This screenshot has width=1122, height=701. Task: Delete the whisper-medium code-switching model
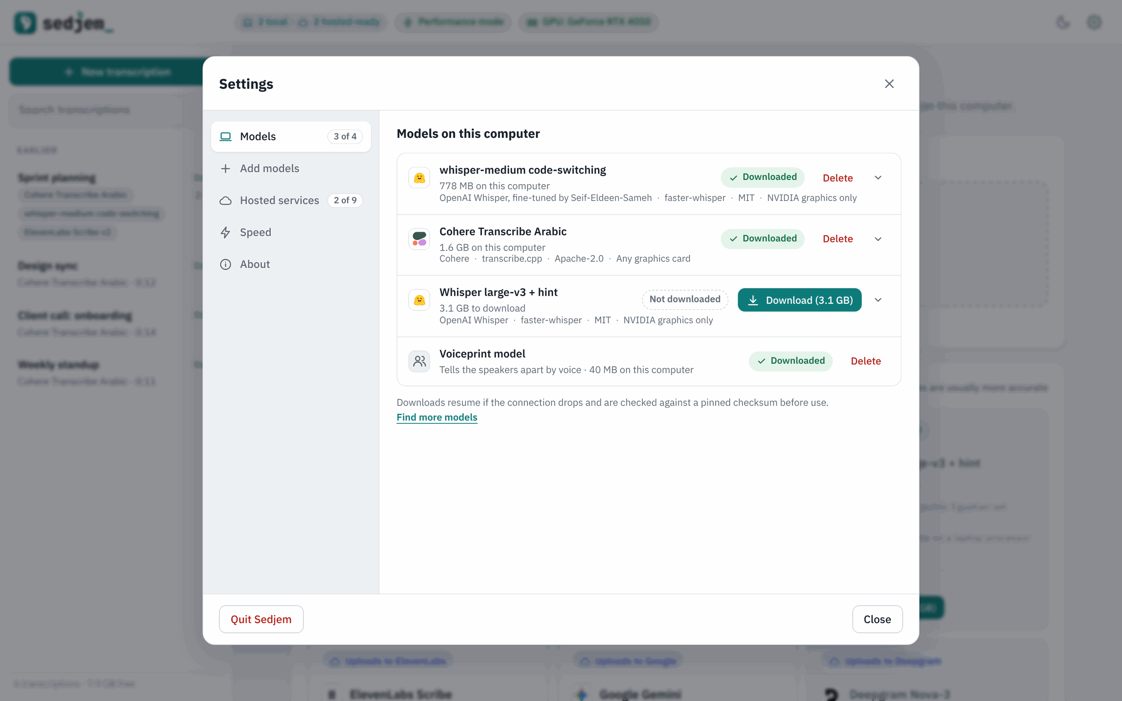[x=837, y=178]
